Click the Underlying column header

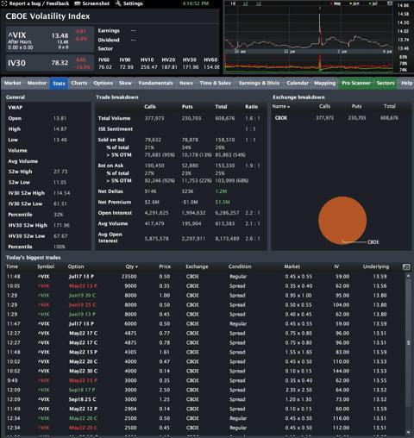pyautogui.click(x=376, y=266)
